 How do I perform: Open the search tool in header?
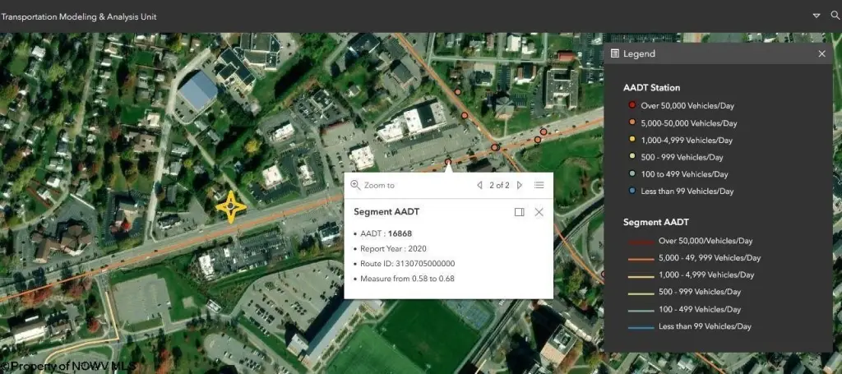[x=835, y=16]
